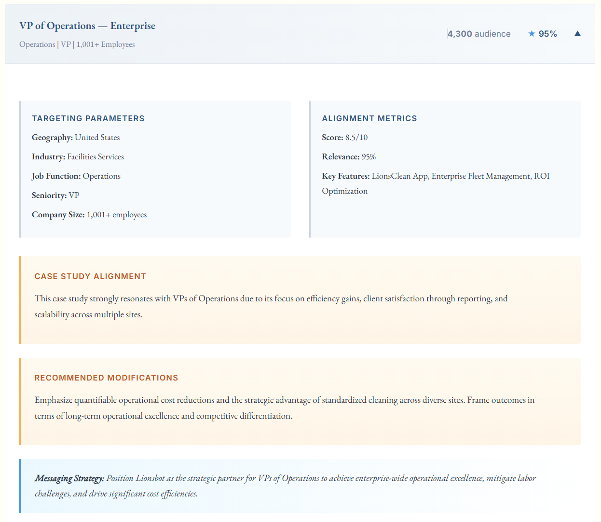Image resolution: width=601 pixels, height=522 pixels.
Task: Click the Score: 8.5/10 metric
Action: click(x=344, y=138)
